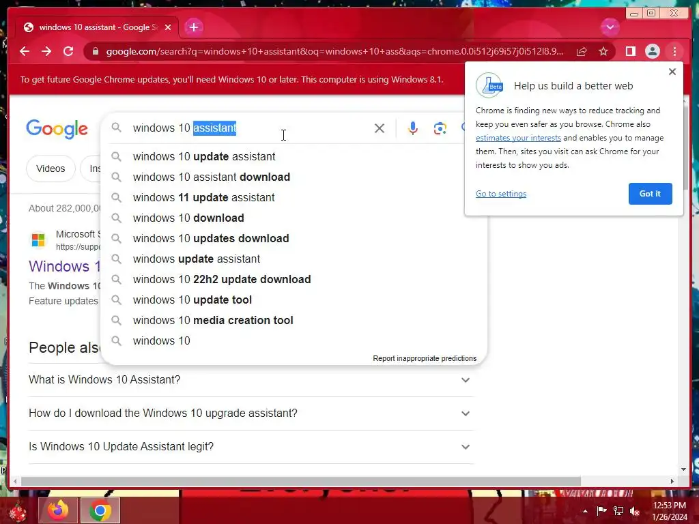Open the new tab plus button
699x524 pixels.
193,27
